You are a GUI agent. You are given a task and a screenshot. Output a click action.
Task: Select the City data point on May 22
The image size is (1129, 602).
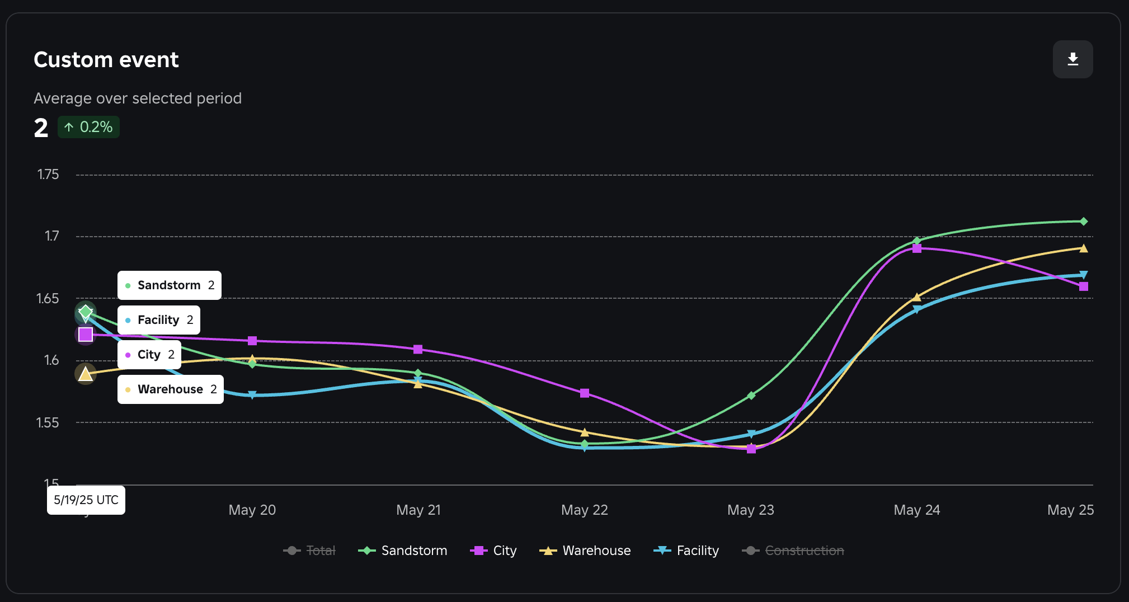[585, 394]
